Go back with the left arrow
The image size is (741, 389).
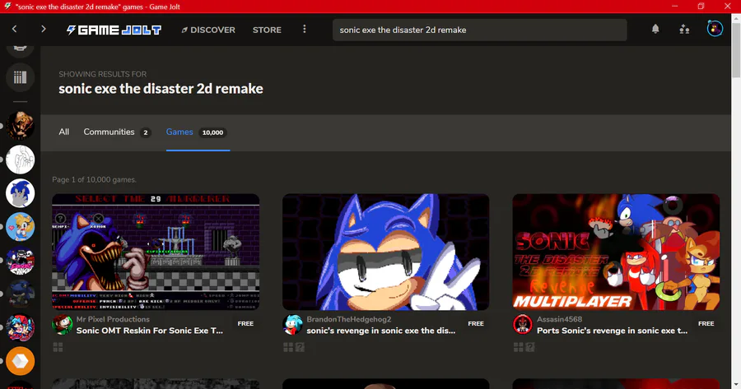[14, 30]
